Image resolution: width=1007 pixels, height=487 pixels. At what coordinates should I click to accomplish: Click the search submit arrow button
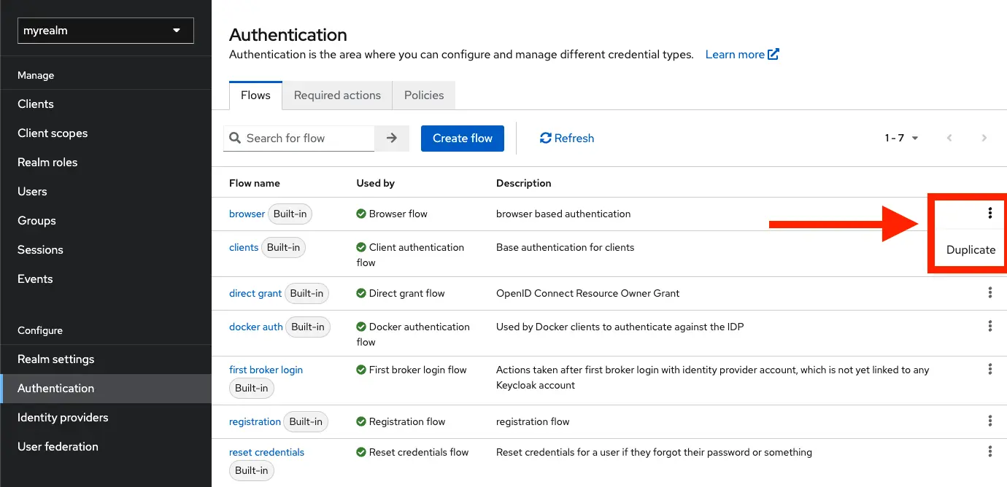click(x=392, y=138)
